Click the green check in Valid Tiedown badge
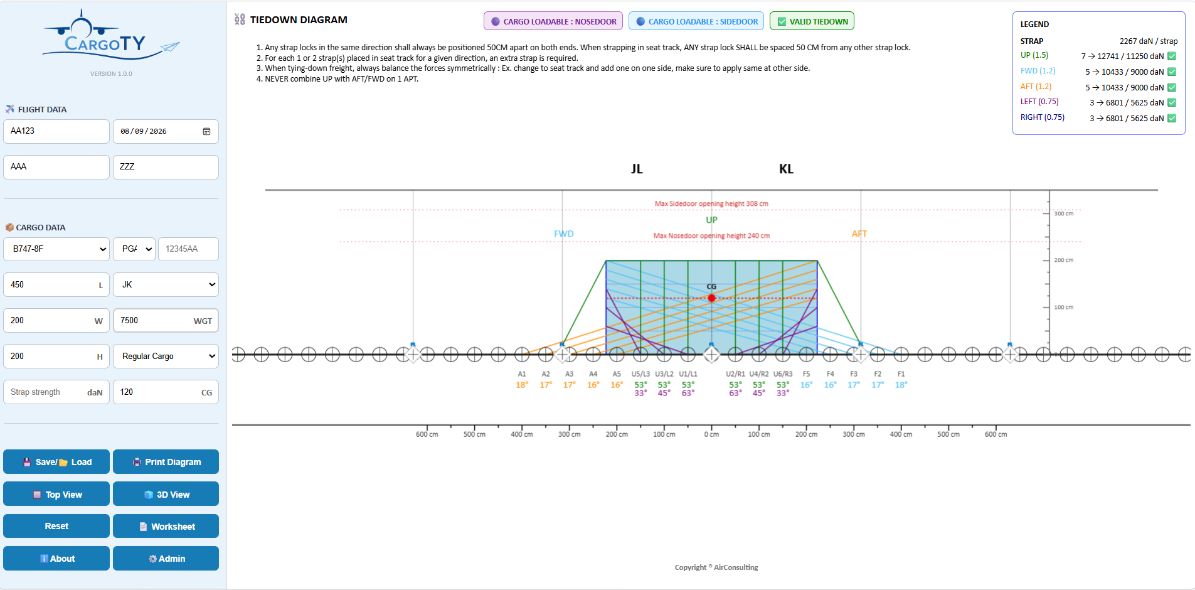1195x590 pixels. pos(782,21)
